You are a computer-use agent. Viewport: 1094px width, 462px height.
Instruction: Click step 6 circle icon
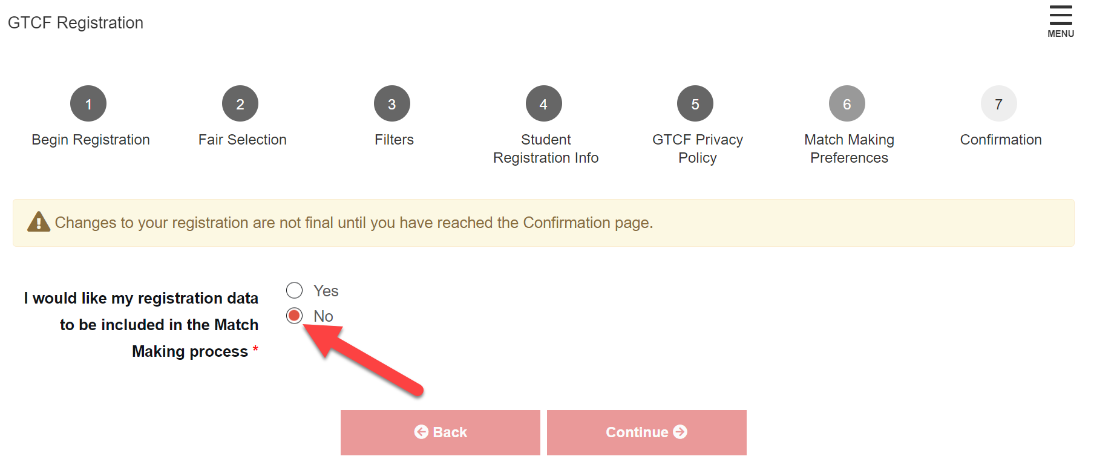pyautogui.click(x=847, y=104)
